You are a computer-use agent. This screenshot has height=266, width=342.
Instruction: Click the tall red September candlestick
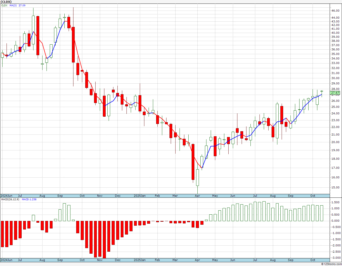[73, 45]
